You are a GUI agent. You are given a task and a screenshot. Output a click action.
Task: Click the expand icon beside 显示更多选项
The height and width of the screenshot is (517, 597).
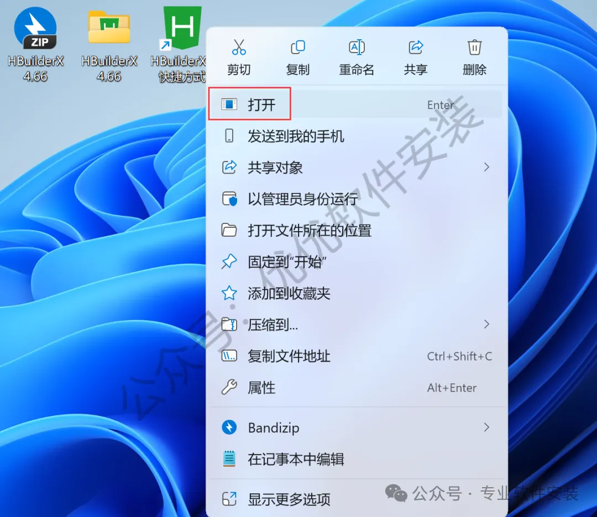point(229,499)
